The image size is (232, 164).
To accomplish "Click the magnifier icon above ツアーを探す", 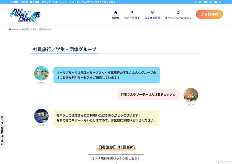I will [x=132, y=12].
